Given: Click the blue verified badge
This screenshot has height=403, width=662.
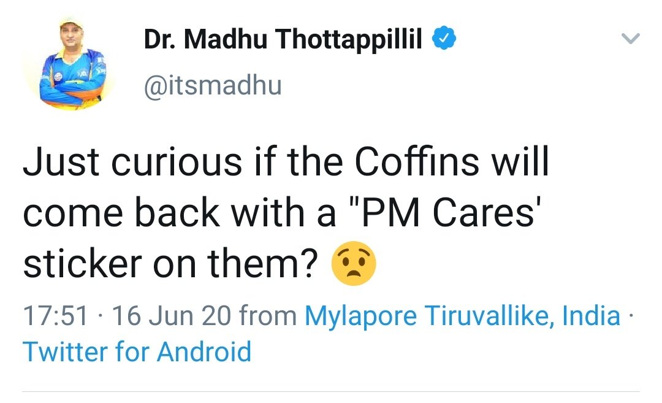Looking at the screenshot, I should coord(443,40).
